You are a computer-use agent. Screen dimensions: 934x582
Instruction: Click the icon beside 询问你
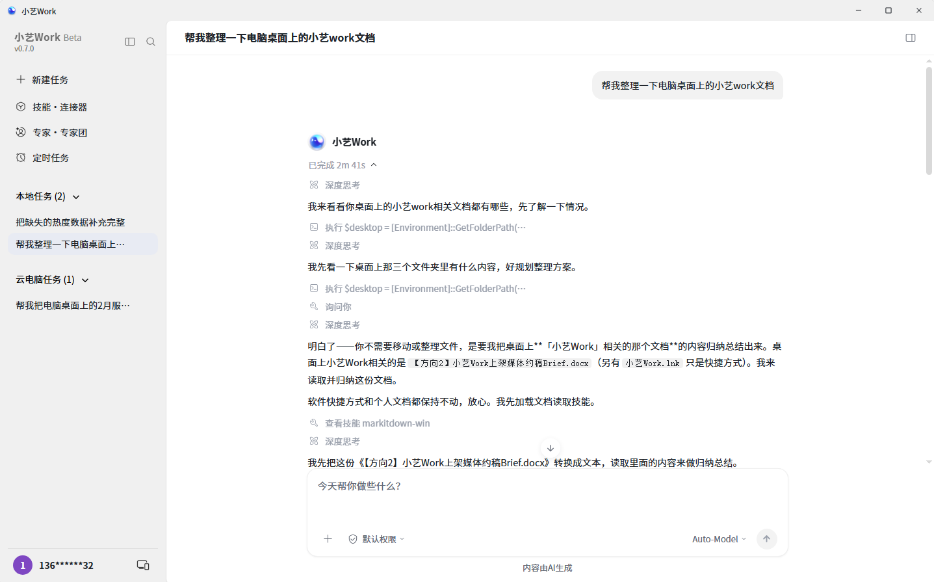tap(314, 306)
